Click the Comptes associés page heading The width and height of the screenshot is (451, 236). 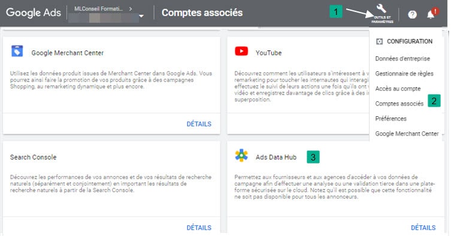(202, 13)
